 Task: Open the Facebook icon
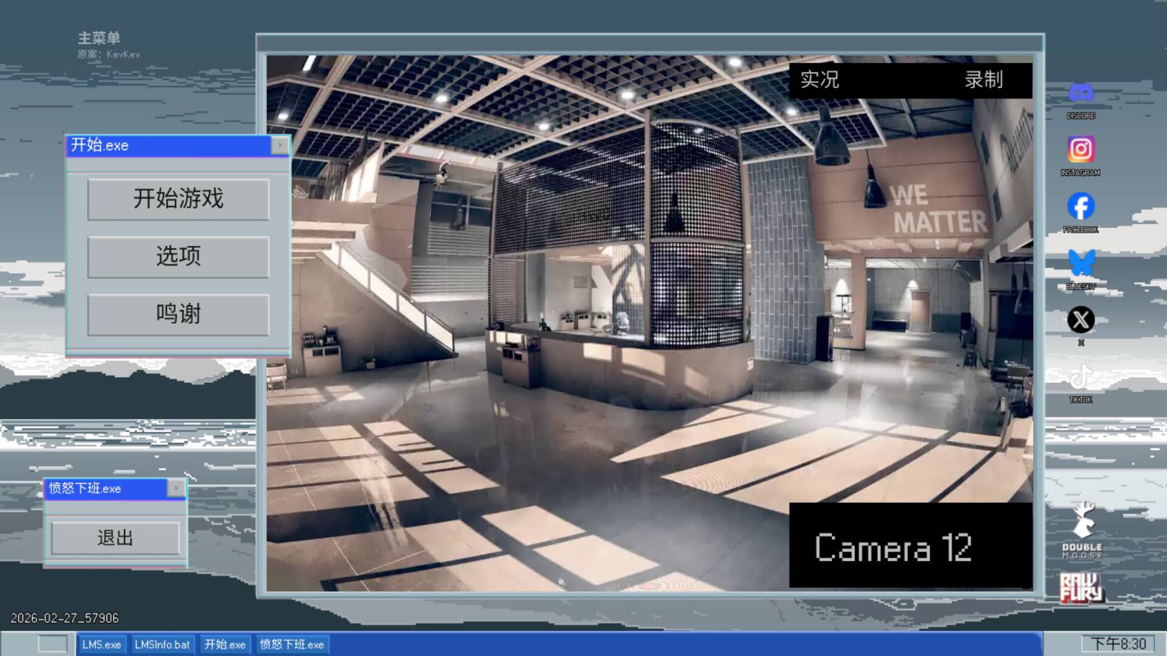(x=1081, y=207)
